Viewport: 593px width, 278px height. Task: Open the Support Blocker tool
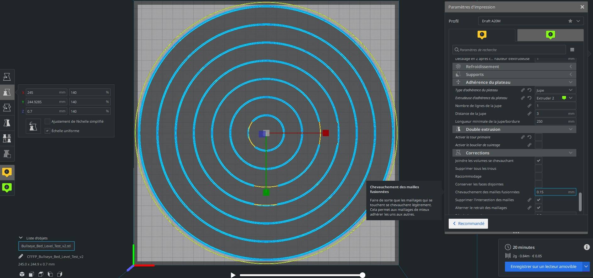pyautogui.click(x=7, y=154)
